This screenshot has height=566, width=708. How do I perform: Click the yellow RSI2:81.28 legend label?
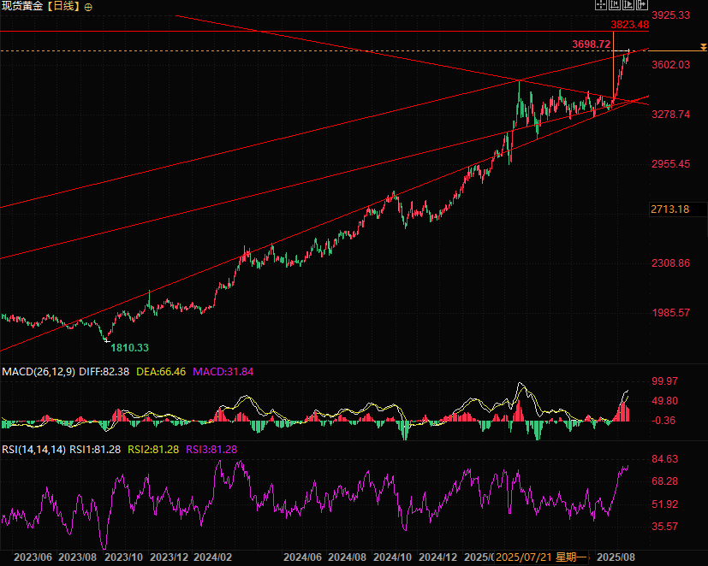click(152, 449)
